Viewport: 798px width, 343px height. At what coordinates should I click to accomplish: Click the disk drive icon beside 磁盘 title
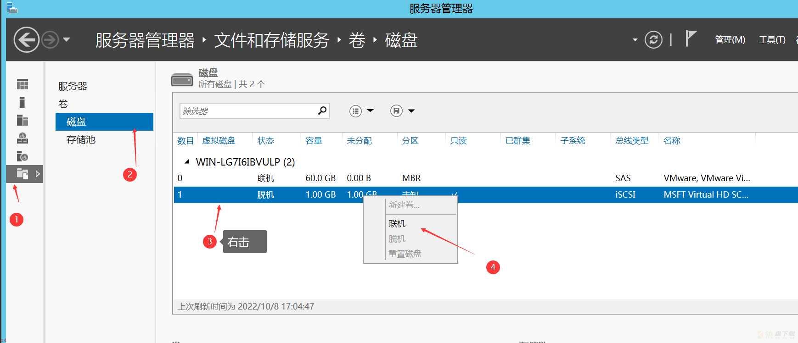(182, 79)
